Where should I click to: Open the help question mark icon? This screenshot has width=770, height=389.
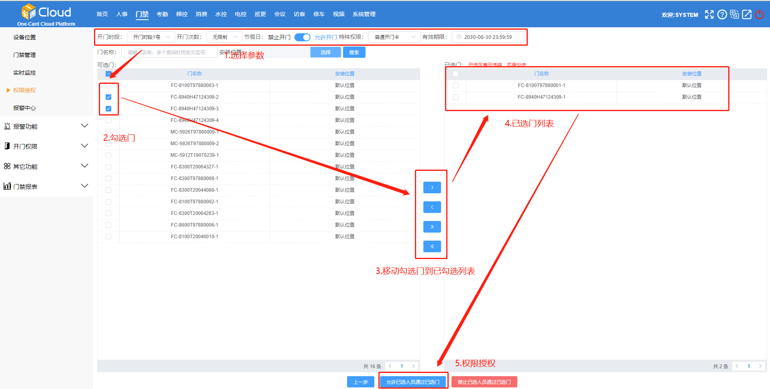coord(722,14)
